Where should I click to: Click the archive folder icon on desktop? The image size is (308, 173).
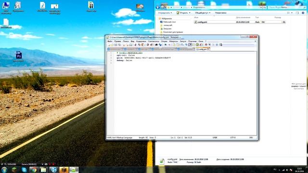[91, 7]
